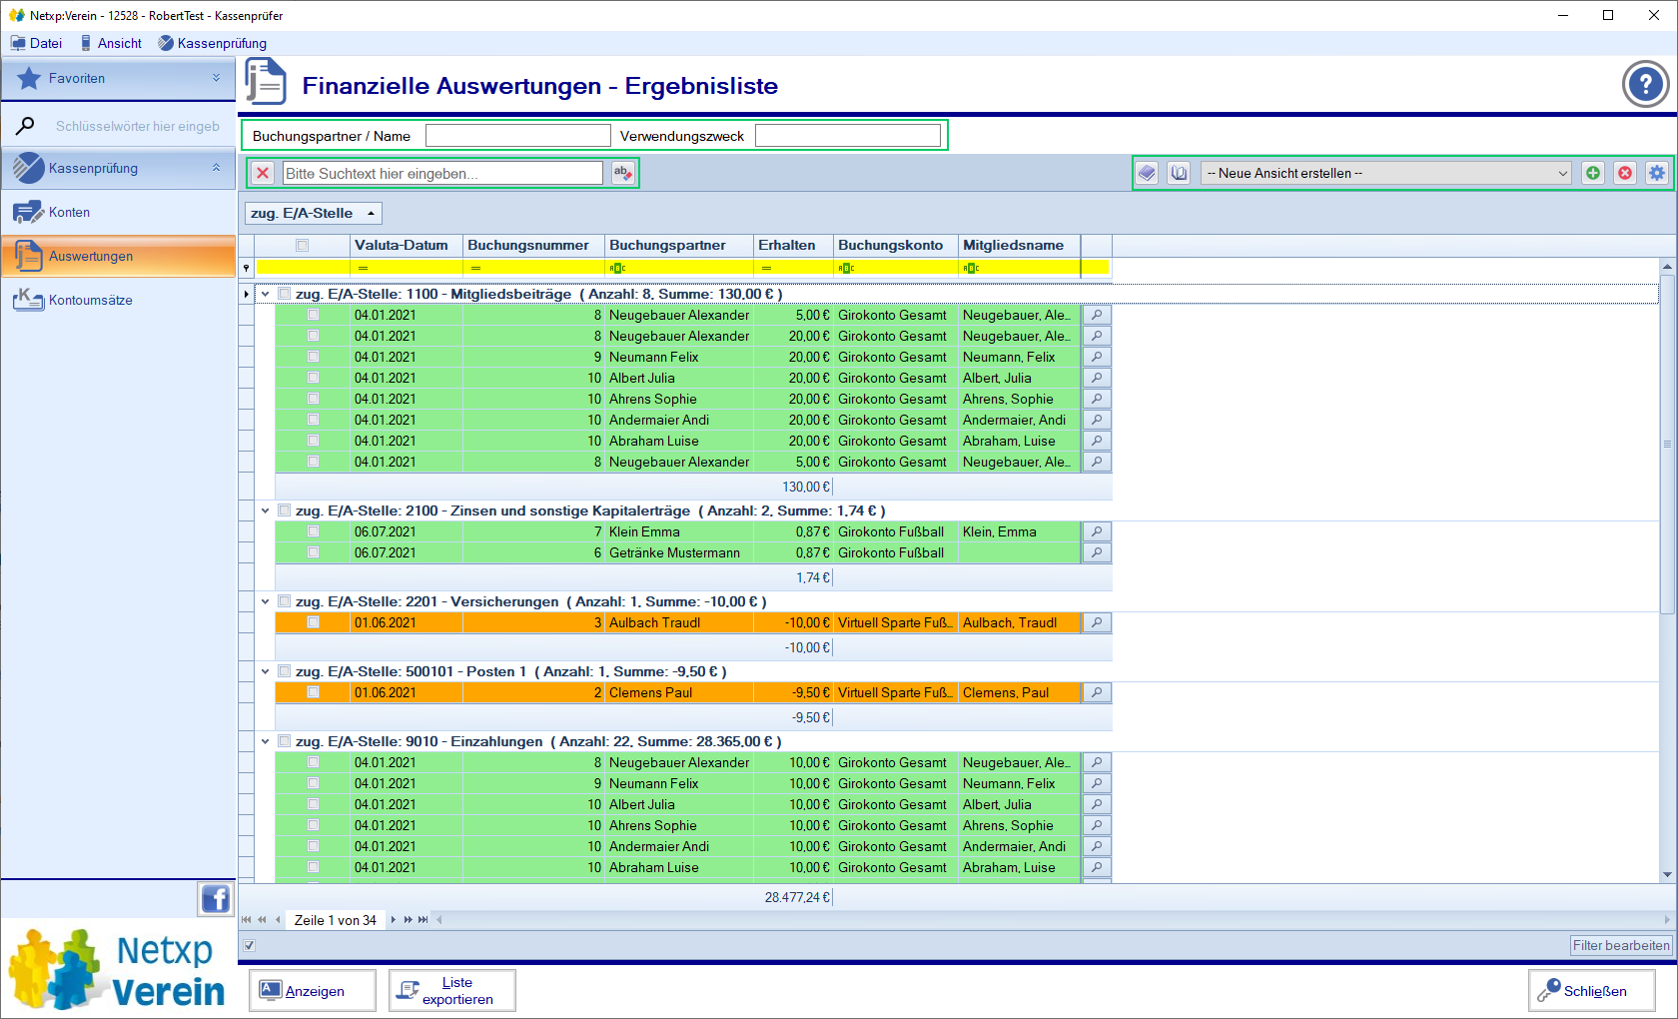The image size is (1678, 1019).
Task: Click the red delete view icon
Action: pyautogui.click(x=1625, y=173)
